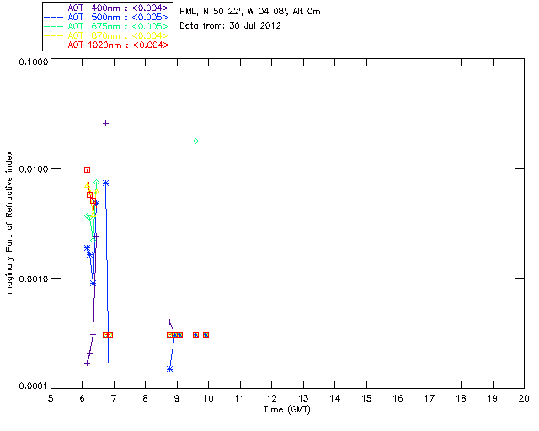Click the x-axis tick label 14
Viewport: 539px width, 431px height.
[x=335, y=398]
